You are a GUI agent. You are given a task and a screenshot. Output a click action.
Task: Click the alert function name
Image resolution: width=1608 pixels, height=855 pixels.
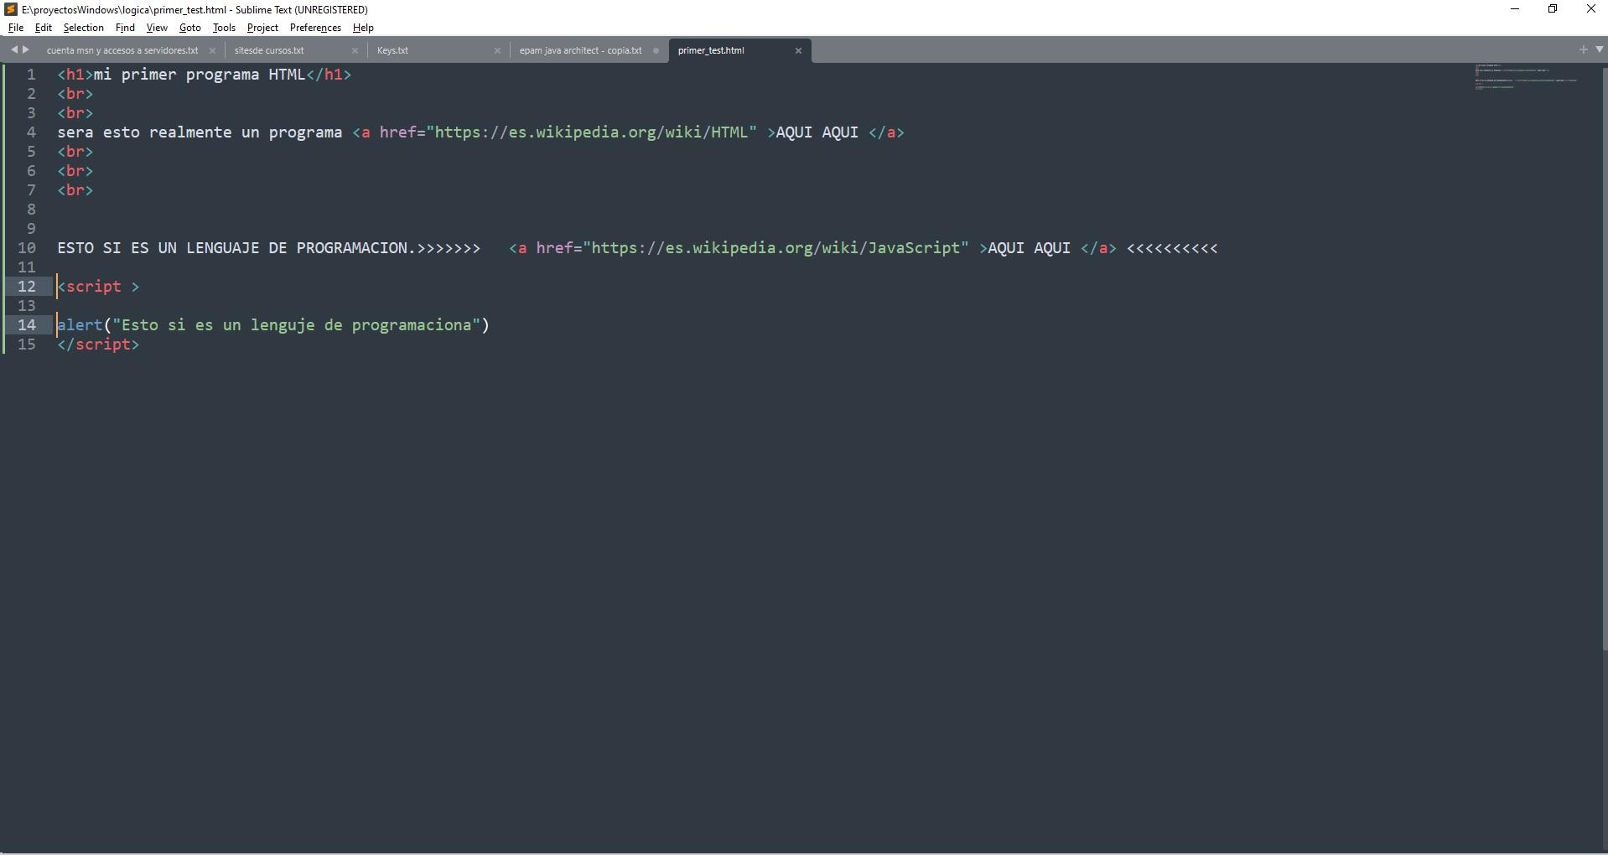pyautogui.click(x=80, y=325)
